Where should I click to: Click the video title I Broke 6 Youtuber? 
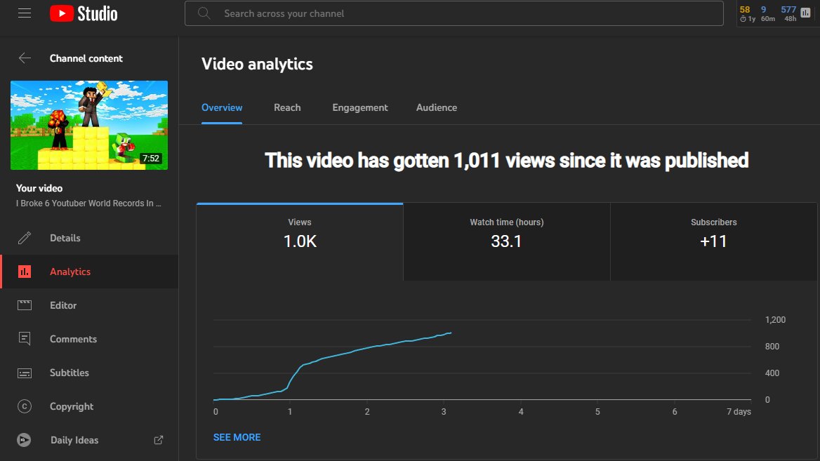88,203
